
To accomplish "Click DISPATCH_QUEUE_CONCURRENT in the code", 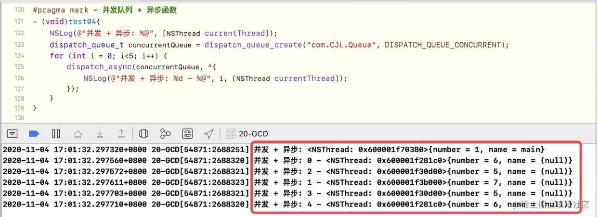I will (442, 44).
